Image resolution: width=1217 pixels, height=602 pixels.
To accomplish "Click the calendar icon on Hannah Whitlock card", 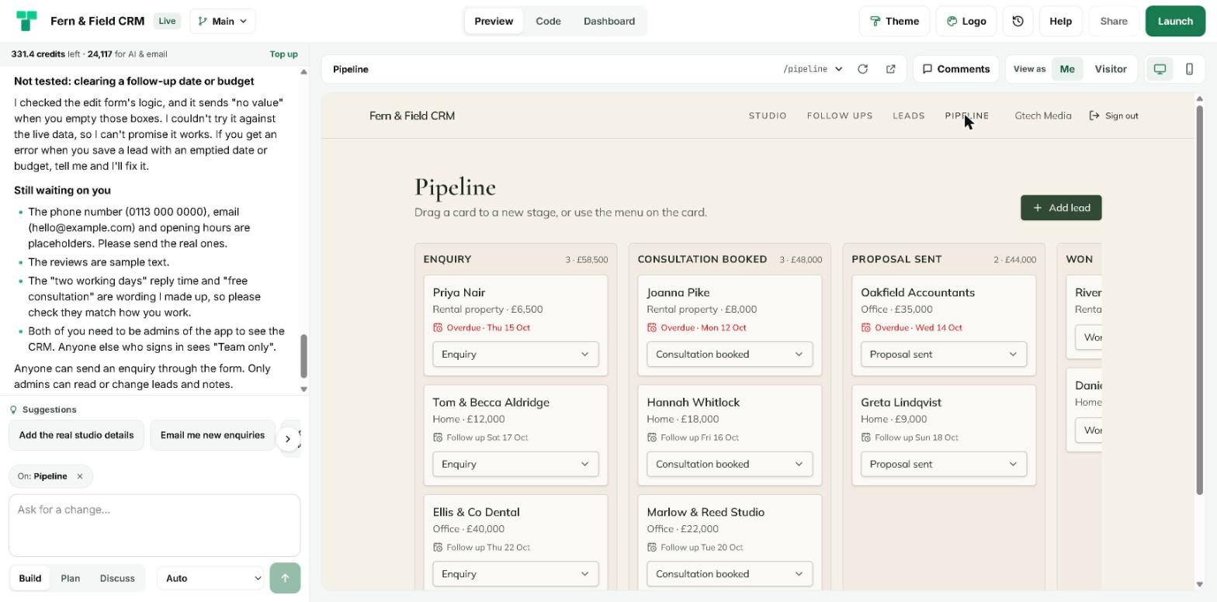I will coord(652,438).
